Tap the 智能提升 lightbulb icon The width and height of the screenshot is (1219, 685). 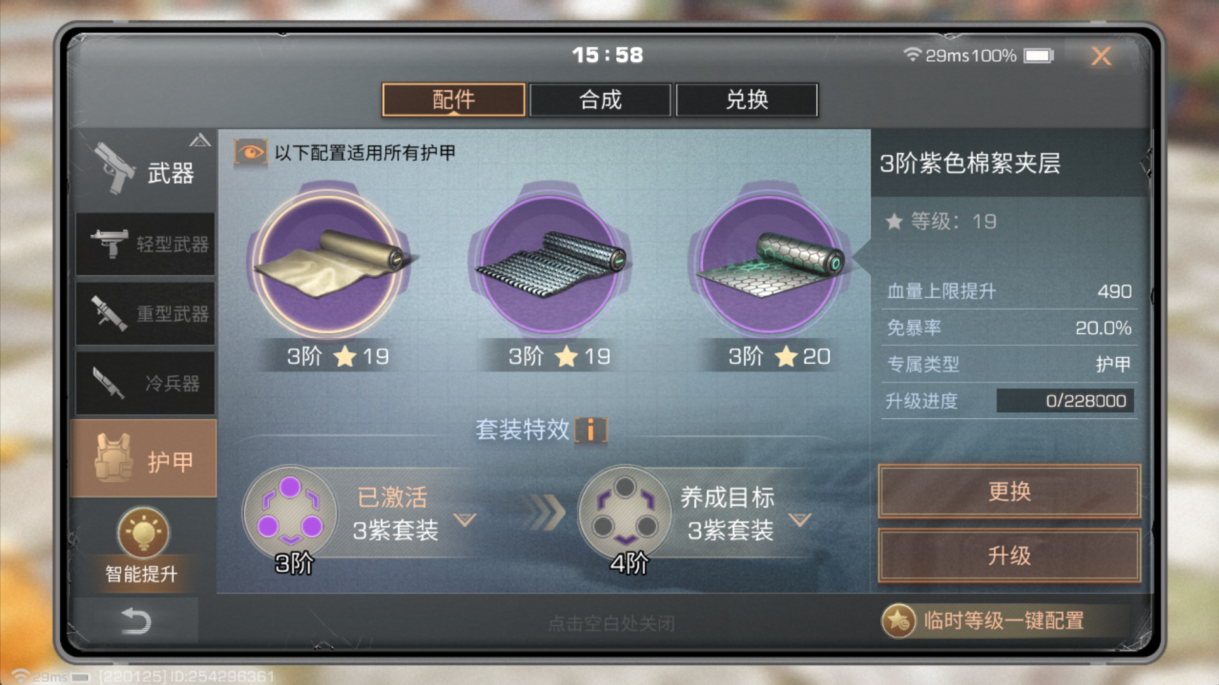143,533
